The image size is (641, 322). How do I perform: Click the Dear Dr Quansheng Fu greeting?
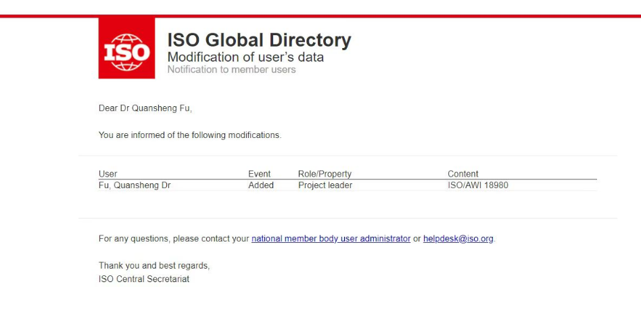(150, 108)
